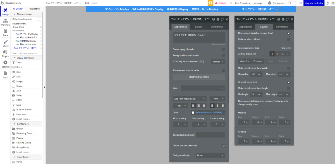The width and height of the screenshot is (335, 164).
Task: Open the Appearance tab in the Layout panel
Action: 246,27
